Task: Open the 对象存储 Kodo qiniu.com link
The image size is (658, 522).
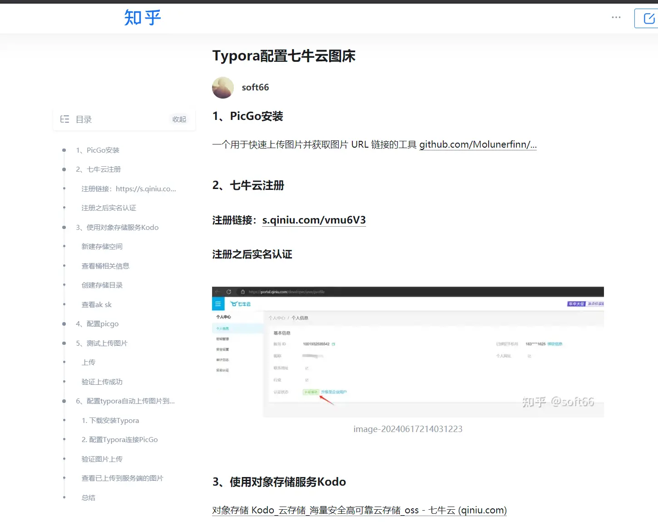Action: coord(359,510)
